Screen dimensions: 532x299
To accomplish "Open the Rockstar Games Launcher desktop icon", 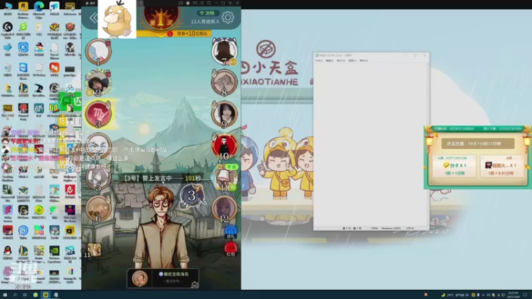I will (x=23, y=9).
